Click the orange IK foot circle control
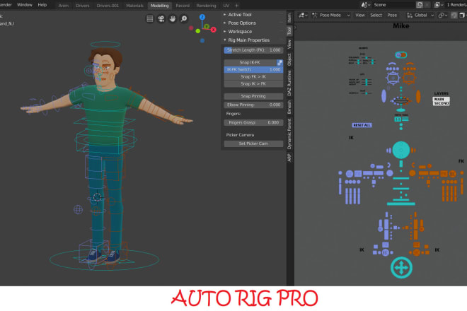Screen dimensions: 467x311 pyautogui.click(x=417, y=252)
